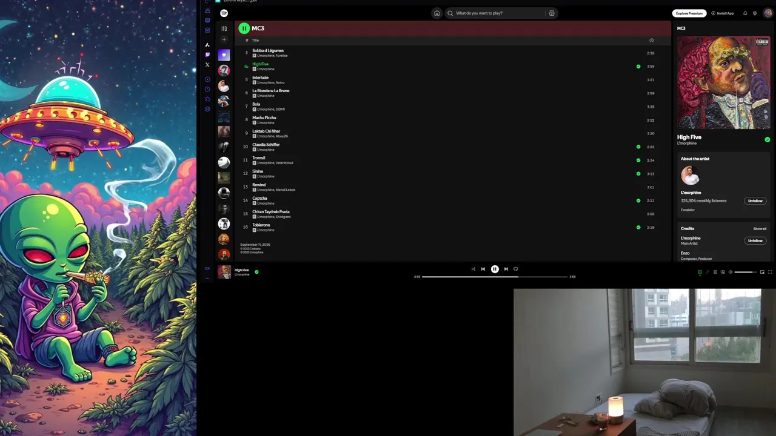The image size is (776, 436).
Task: Open Player icon in browser sidebar
Action: click(x=207, y=79)
